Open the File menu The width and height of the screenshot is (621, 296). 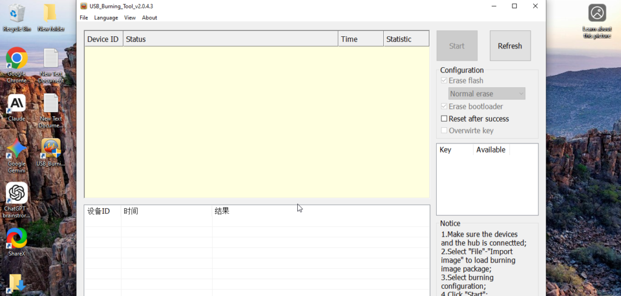pyautogui.click(x=84, y=18)
